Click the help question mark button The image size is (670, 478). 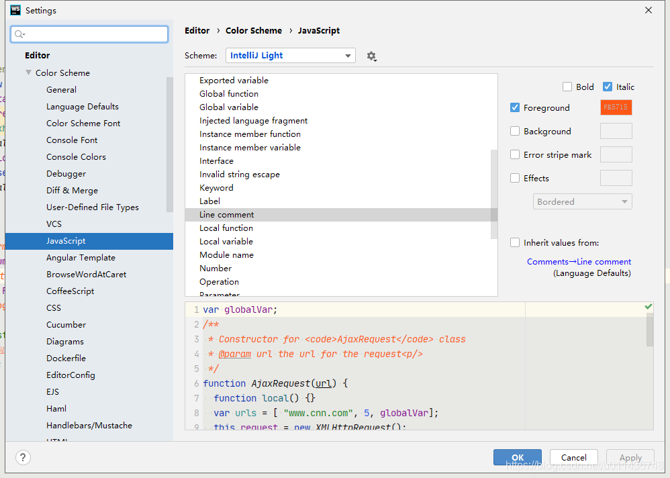click(23, 457)
